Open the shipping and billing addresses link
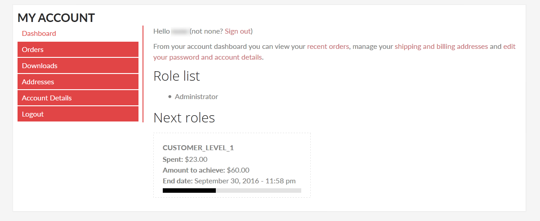The height and width of the screenshot is (221, 540). point(441,47)
